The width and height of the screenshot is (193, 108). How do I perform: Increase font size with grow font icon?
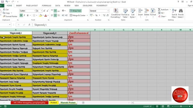click(x=44, y=11)
